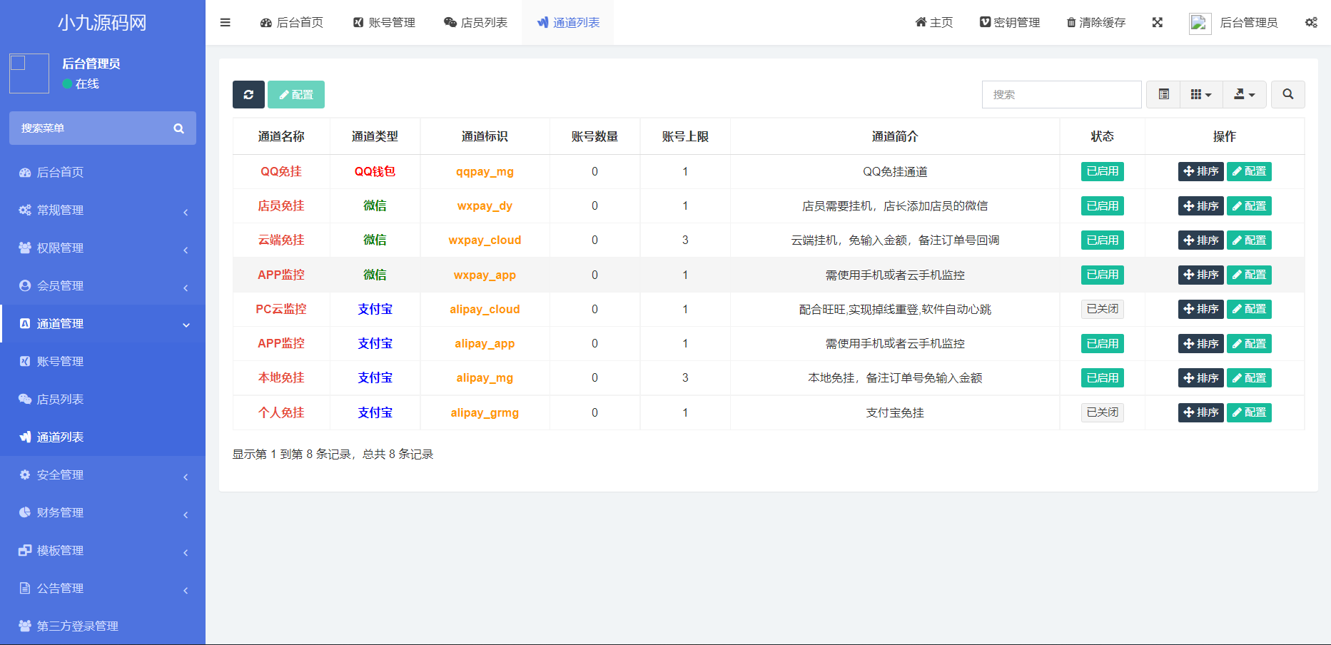Toggle the hamburger sidebar menu icon
This screenshot has height=645, width=1331.
click(225, 23)
